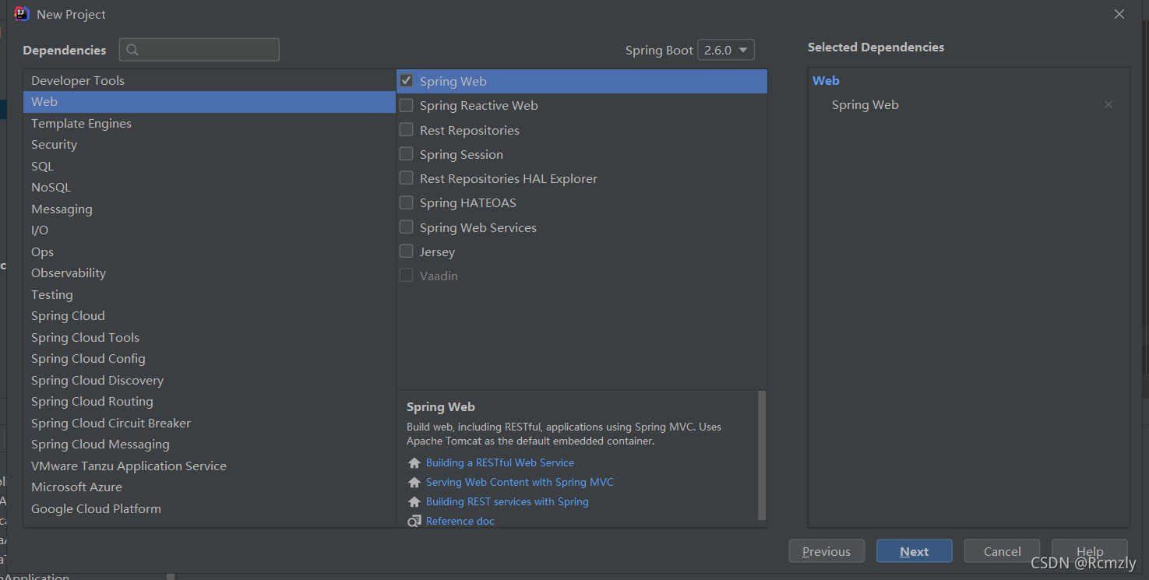Focus the dependencies search field
Viewport: 1149px width, 580px height.
(199, 50)
